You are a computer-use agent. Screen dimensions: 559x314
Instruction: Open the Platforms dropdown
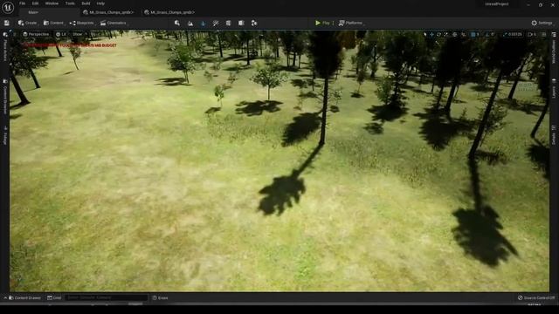350,23
